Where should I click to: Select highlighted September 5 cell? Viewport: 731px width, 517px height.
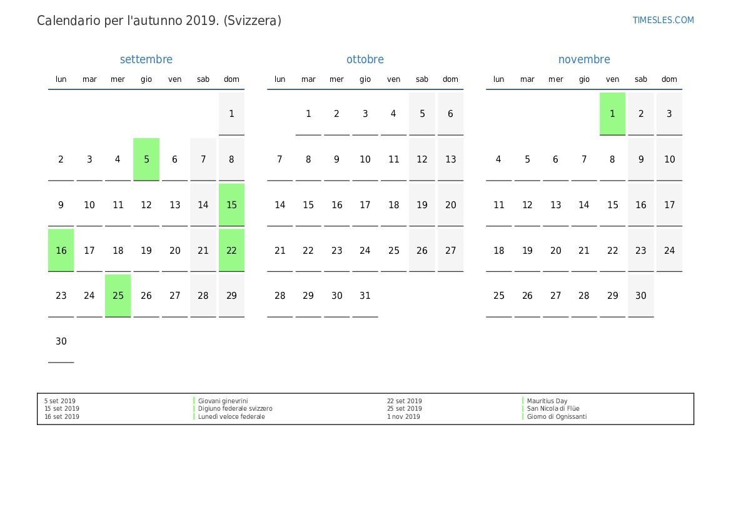[146, 159]
